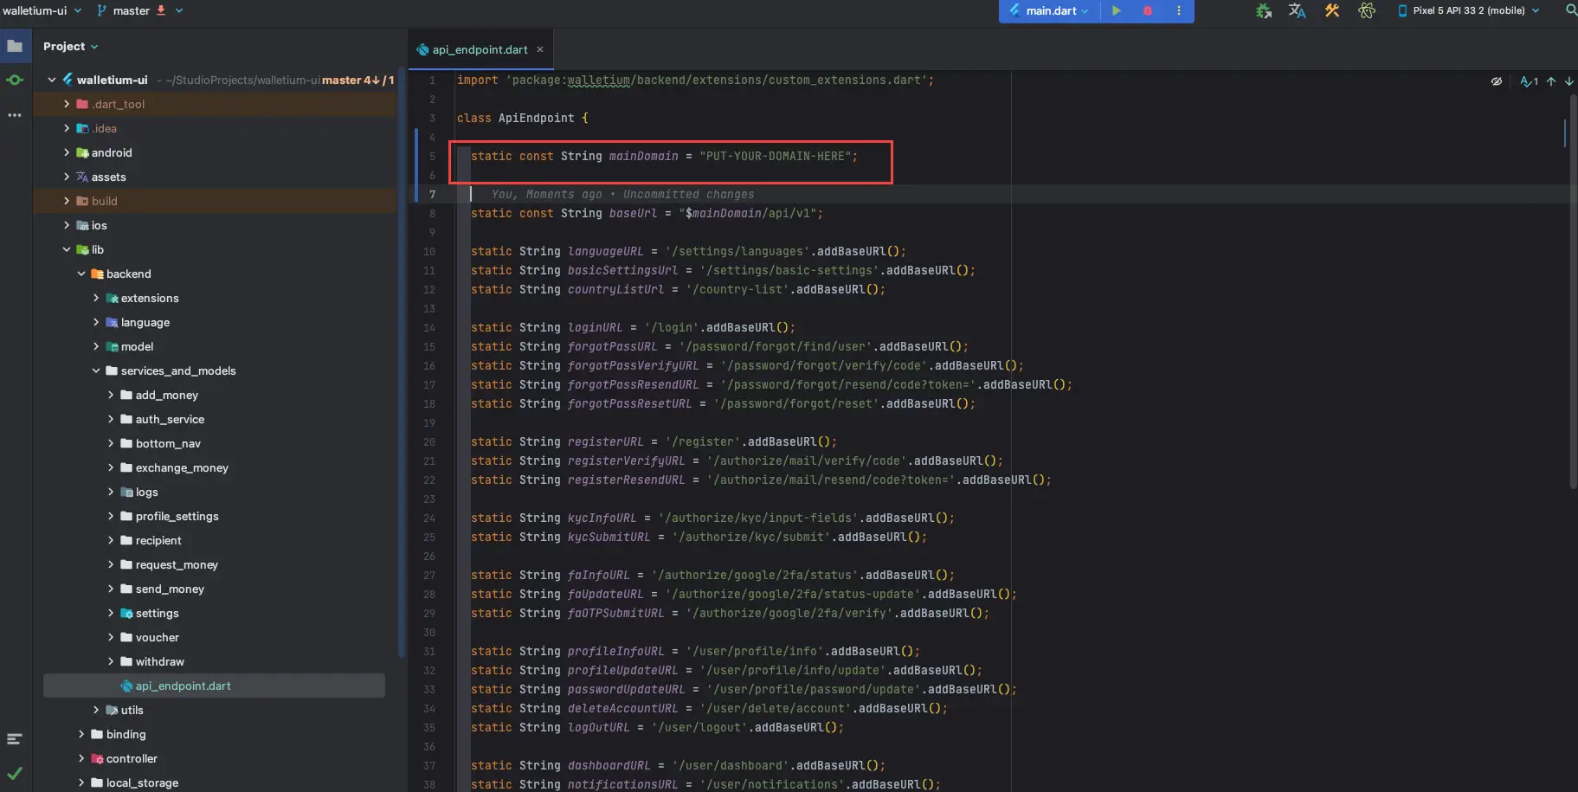Viewport: 1578px width, 792px height.
Task: Open the Pixel 5 API 33 device dropdown
Action: [1468, 10]
